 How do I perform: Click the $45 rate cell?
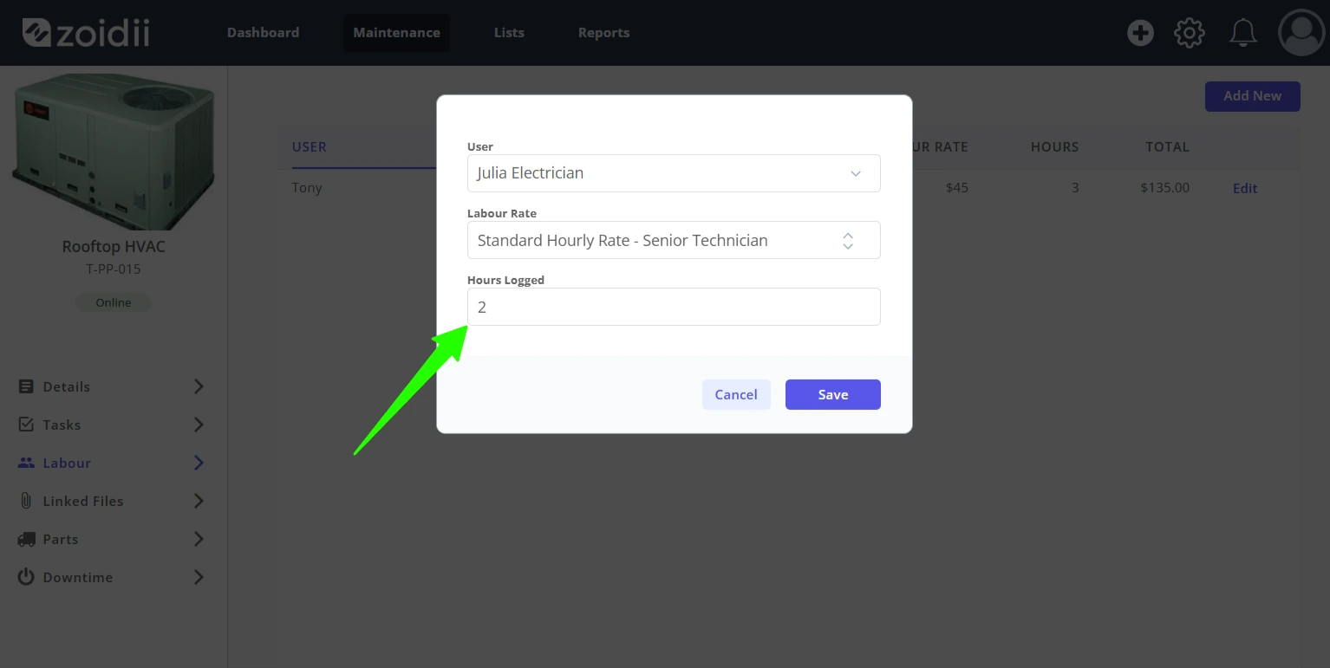pyautogui.click(x=957, y=188)
